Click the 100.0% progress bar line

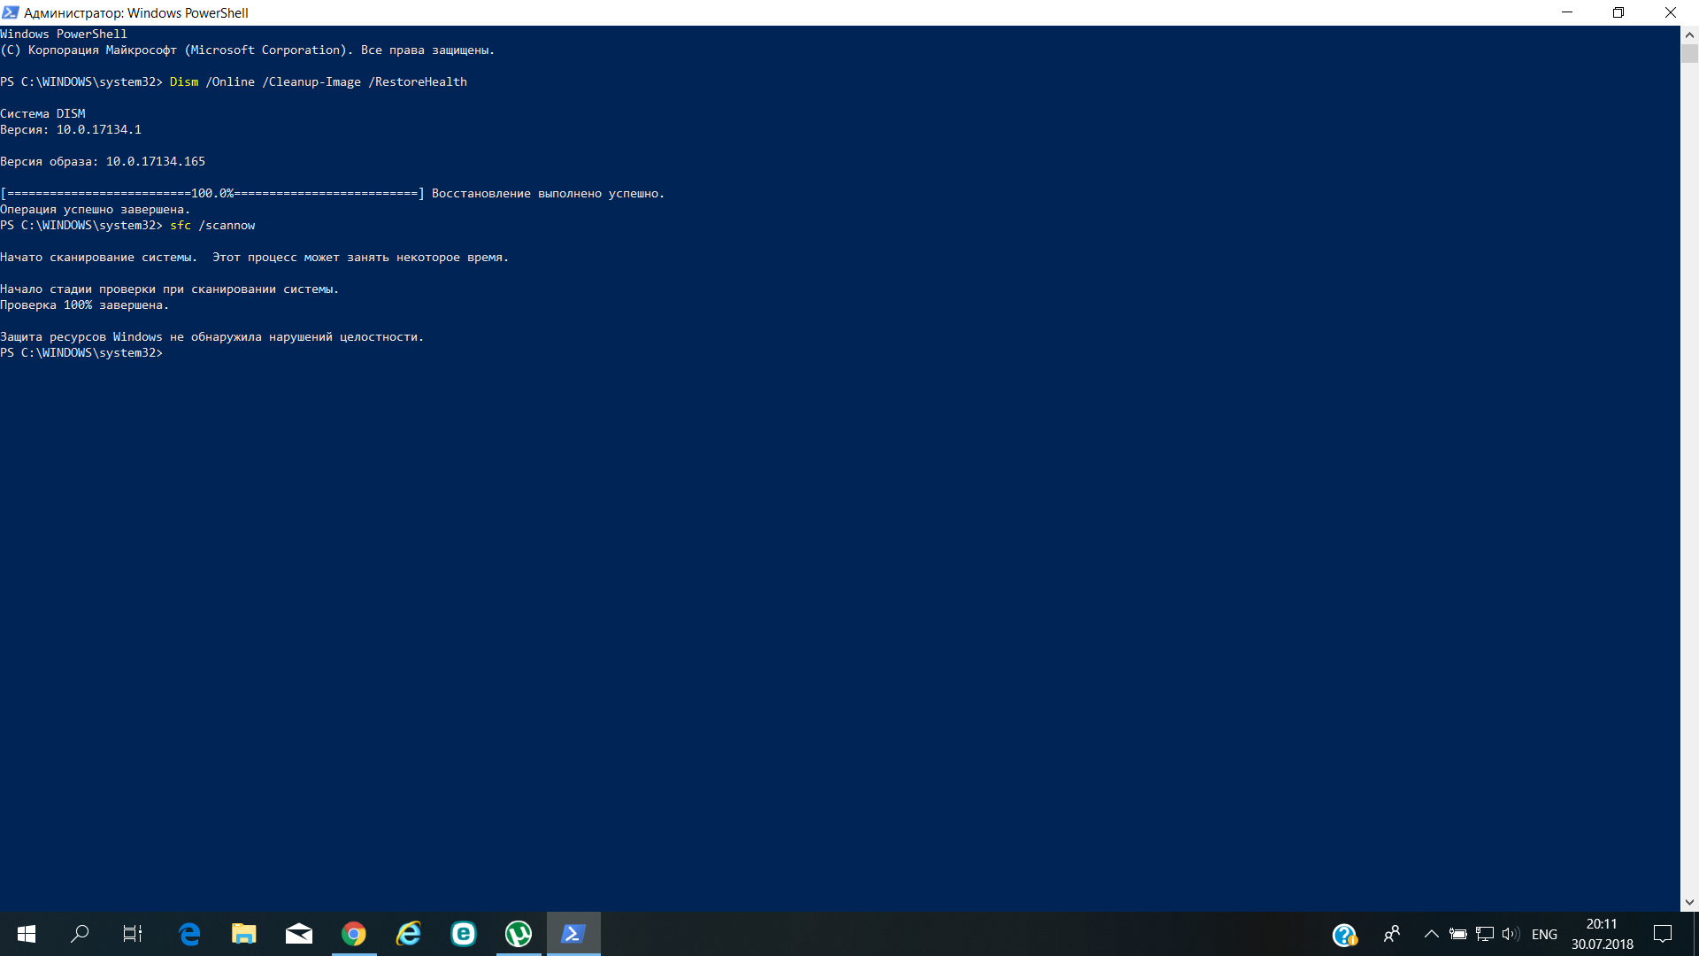click(x=212, y=194)
